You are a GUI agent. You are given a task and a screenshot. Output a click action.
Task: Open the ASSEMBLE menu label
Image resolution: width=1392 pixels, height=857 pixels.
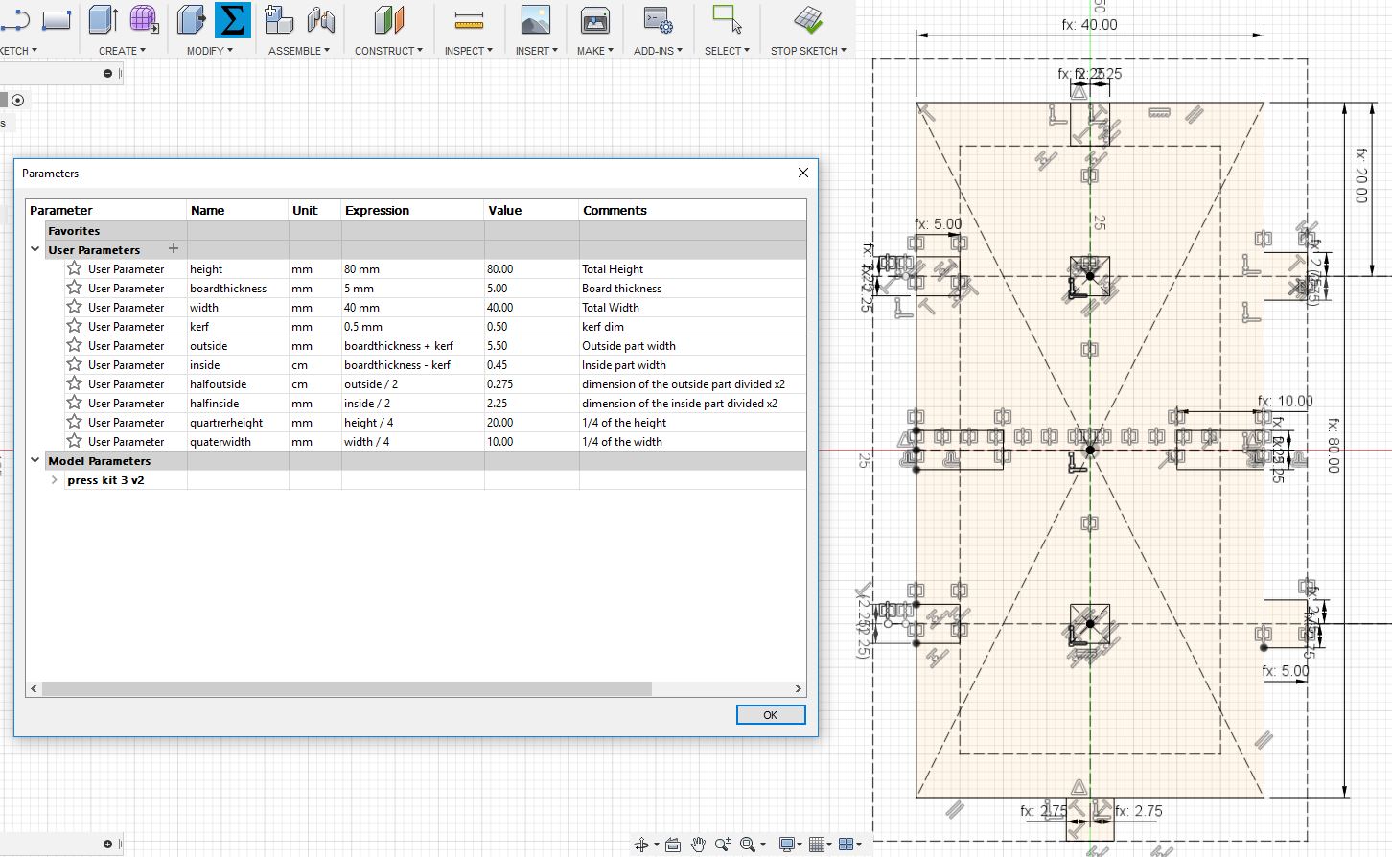pyautogui.click(x=298, y=51)
